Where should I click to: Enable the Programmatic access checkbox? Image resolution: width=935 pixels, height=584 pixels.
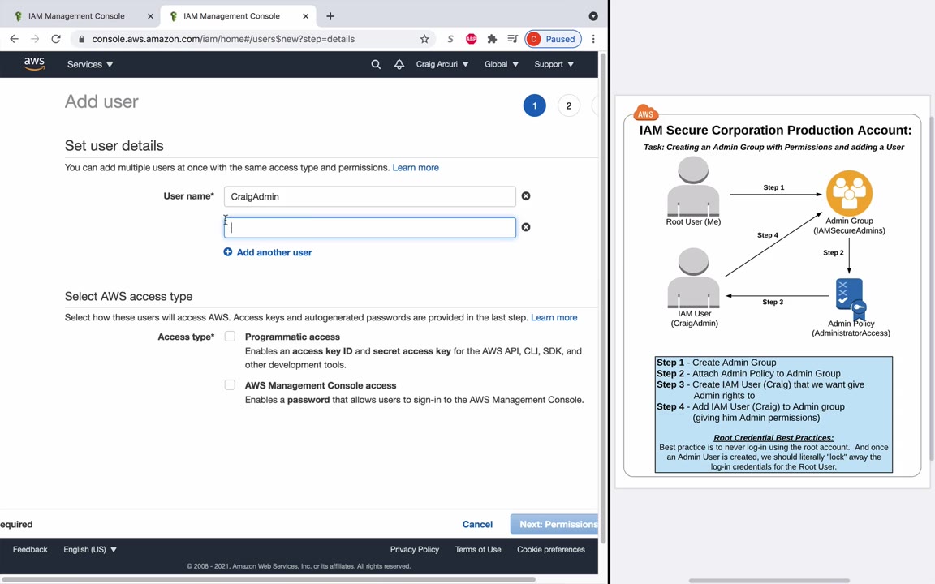pos(230,336)
